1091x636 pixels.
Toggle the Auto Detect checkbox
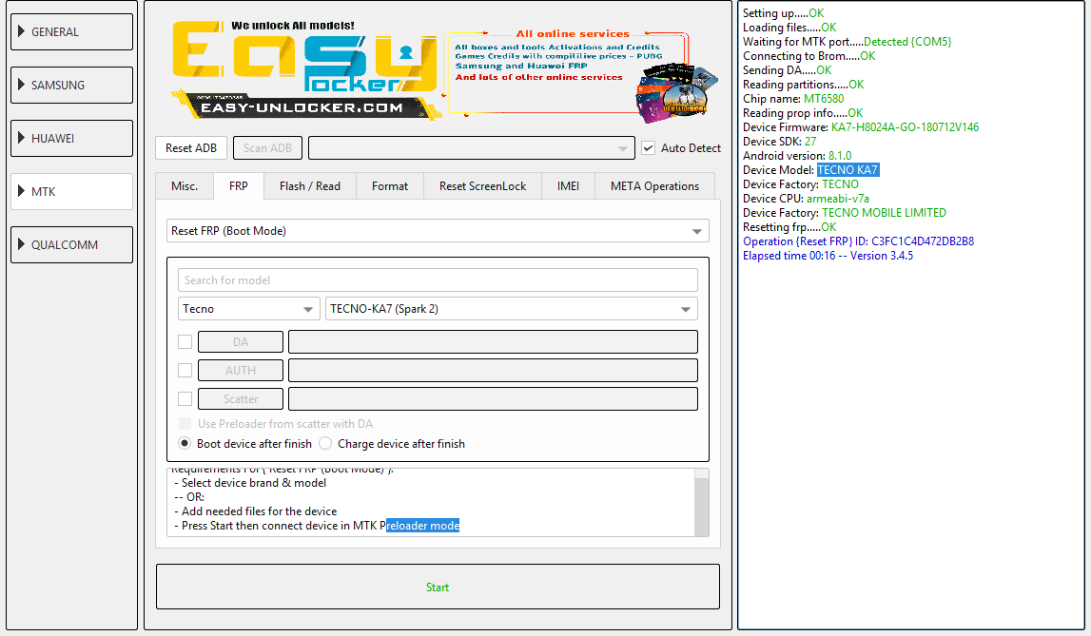tap(649, 148)
